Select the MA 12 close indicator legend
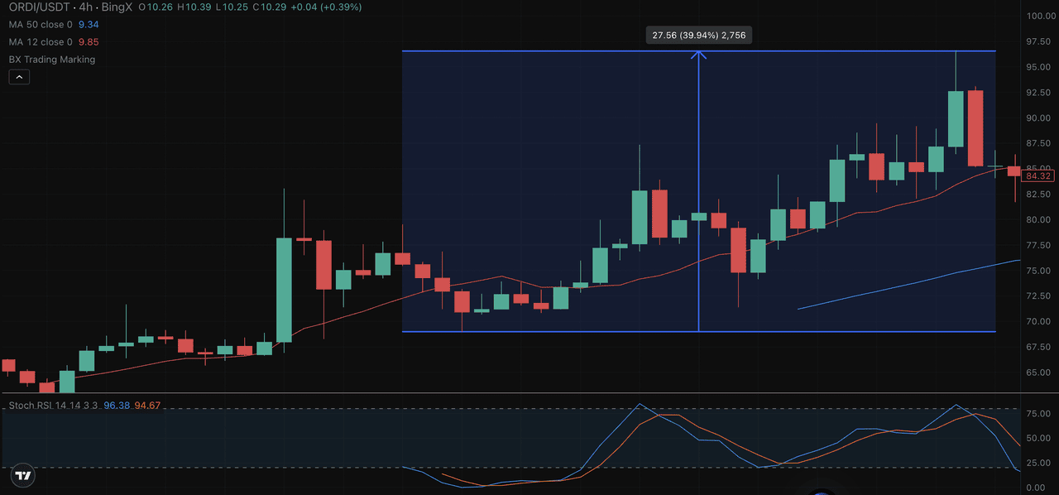 point(41,41)
